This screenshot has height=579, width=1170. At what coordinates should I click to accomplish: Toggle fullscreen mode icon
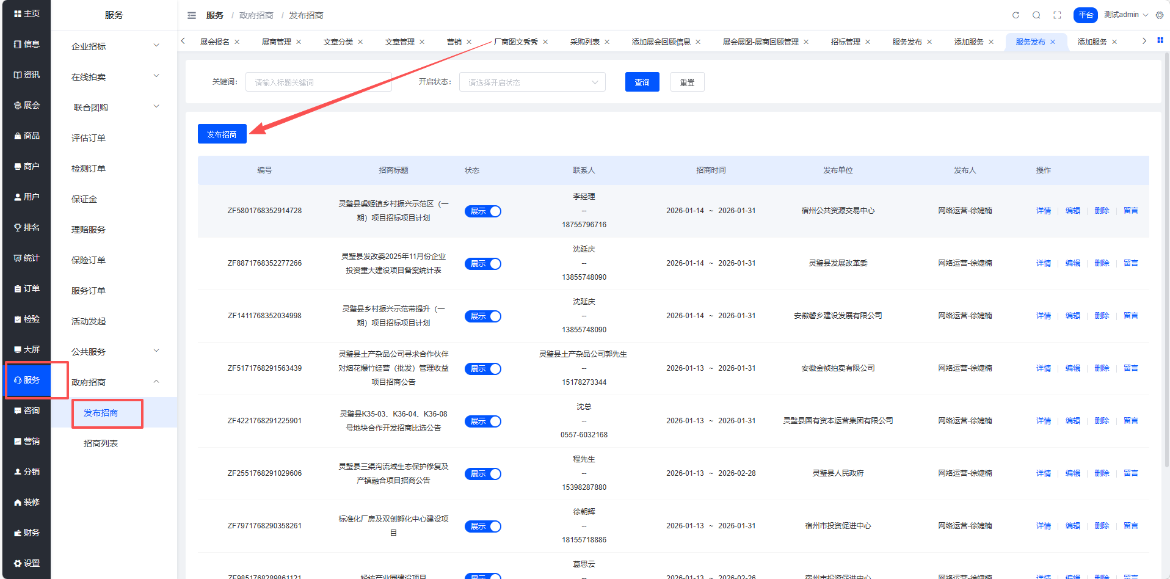(x=1057, y=15)
